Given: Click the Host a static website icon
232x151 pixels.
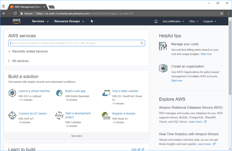Looking at the screenshot, I should pyautogui.click(x=106, y=93).
